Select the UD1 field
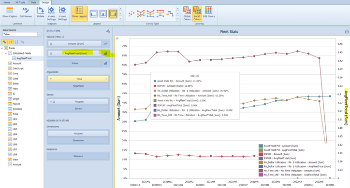The image size is (350, 188). pyautogui.click(x=15, y=119)
